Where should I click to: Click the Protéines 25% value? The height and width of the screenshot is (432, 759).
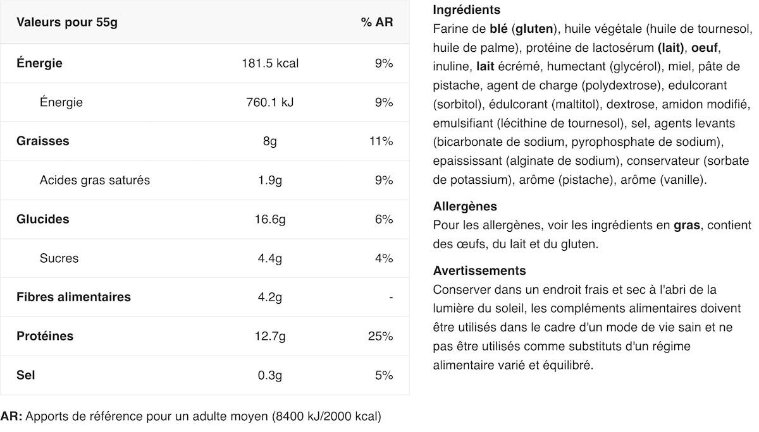[x=380, y=336]
